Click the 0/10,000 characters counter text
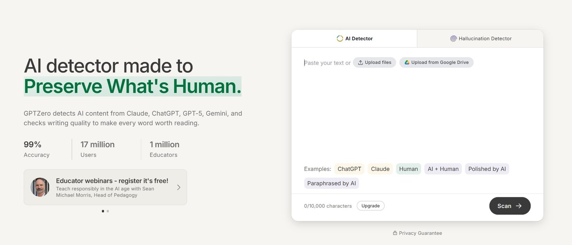This screenshot has height=245, width=572. click(x=328, y=206)
